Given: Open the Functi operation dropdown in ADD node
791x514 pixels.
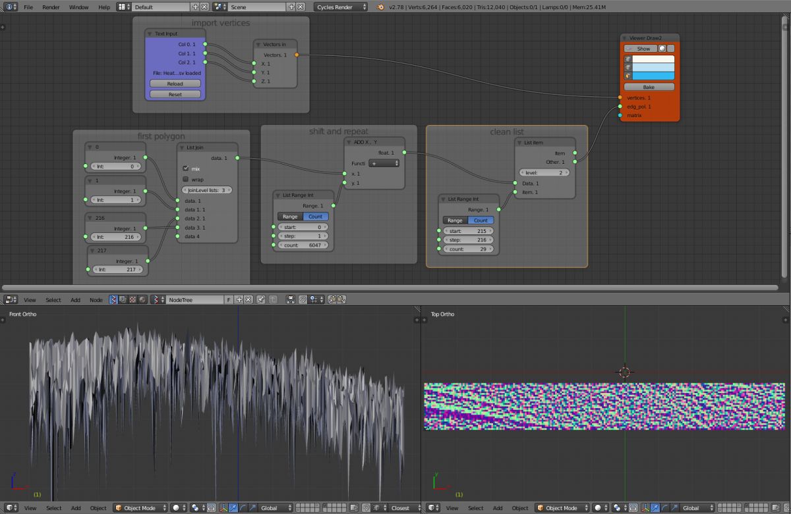Looking at the screenshot, I should pyautogui.click(x=384, y=163).
